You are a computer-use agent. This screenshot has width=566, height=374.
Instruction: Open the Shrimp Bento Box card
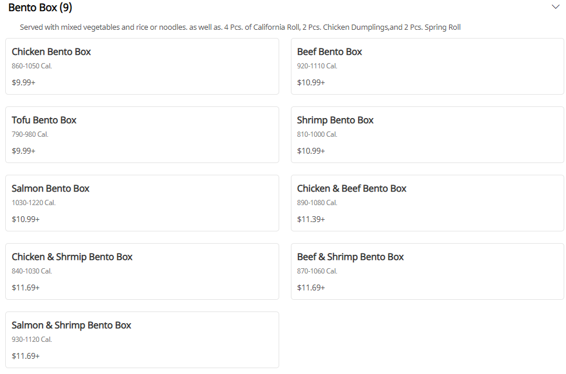click(427, 134)
